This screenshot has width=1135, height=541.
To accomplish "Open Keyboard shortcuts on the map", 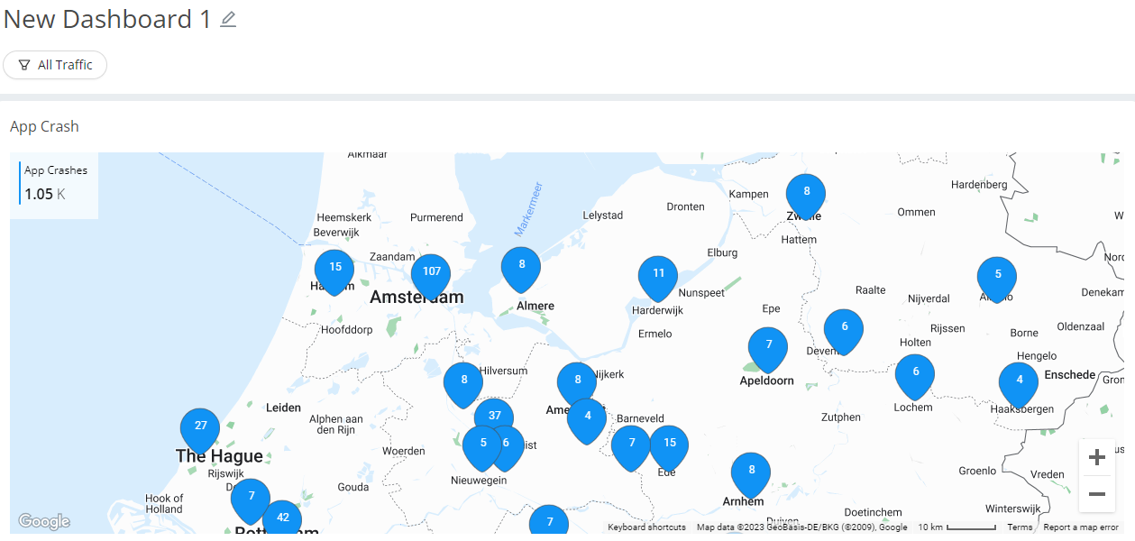I will pos(646,527).
